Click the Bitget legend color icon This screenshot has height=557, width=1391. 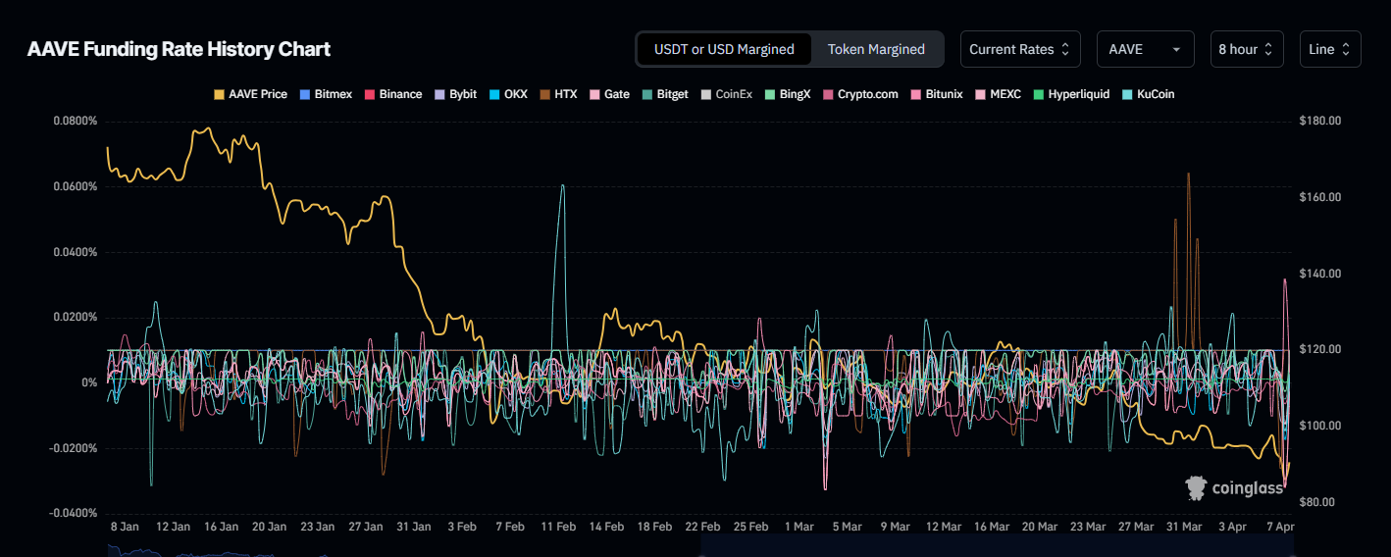click(647, 95)
